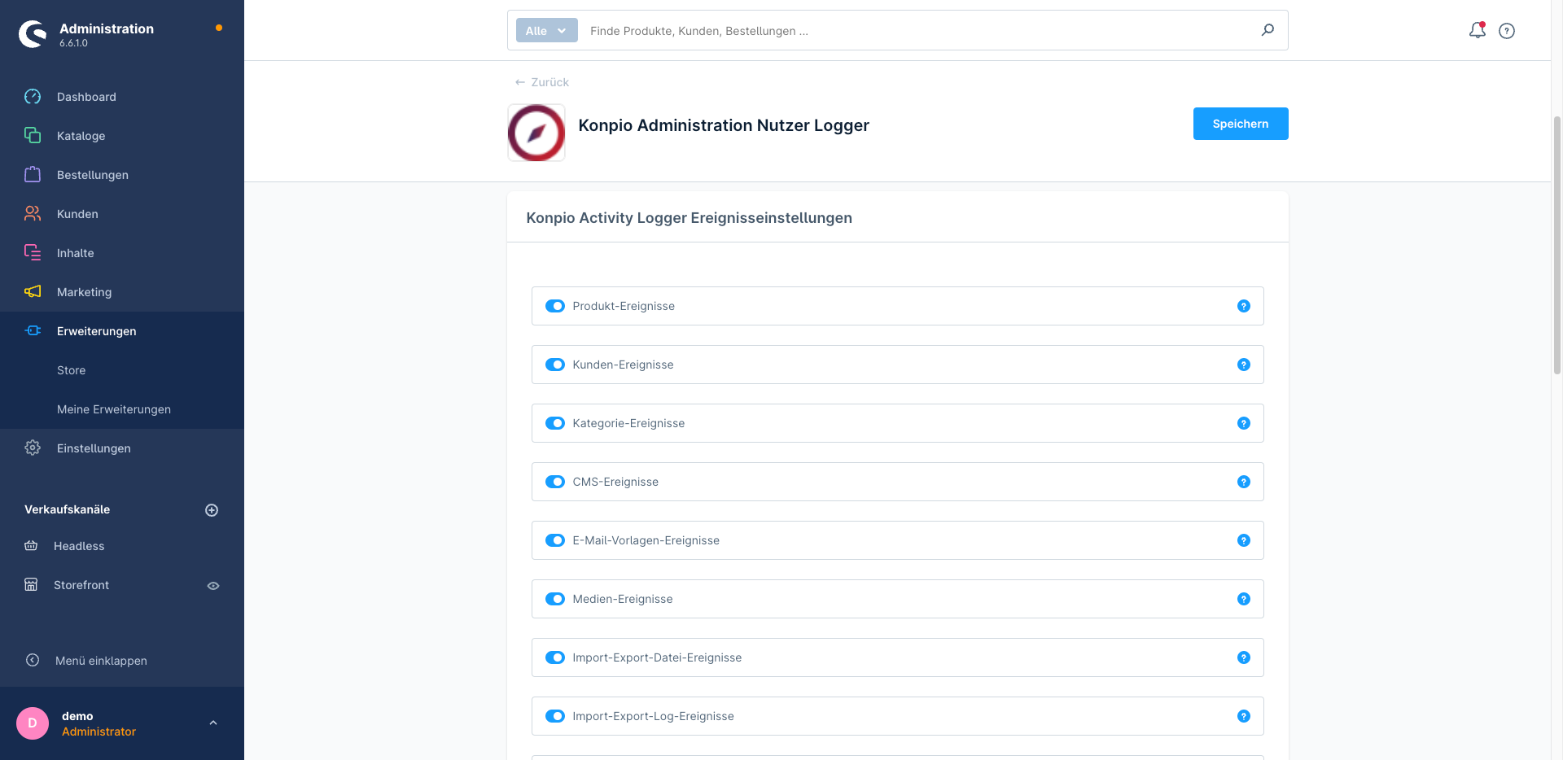Click the Erweiterungen plug icon
This screenshot has width=1563, height=760.
(33, 331)
